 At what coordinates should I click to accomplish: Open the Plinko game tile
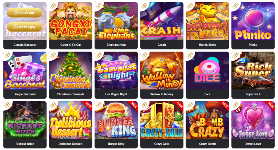coord(253,21)
